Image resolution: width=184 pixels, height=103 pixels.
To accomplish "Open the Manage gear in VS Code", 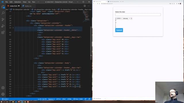I will click(x=3, y=94).
